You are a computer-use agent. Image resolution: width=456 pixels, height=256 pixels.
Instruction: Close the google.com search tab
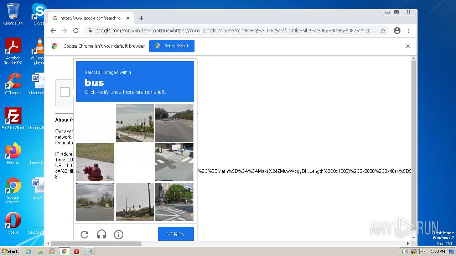(128, 18)
